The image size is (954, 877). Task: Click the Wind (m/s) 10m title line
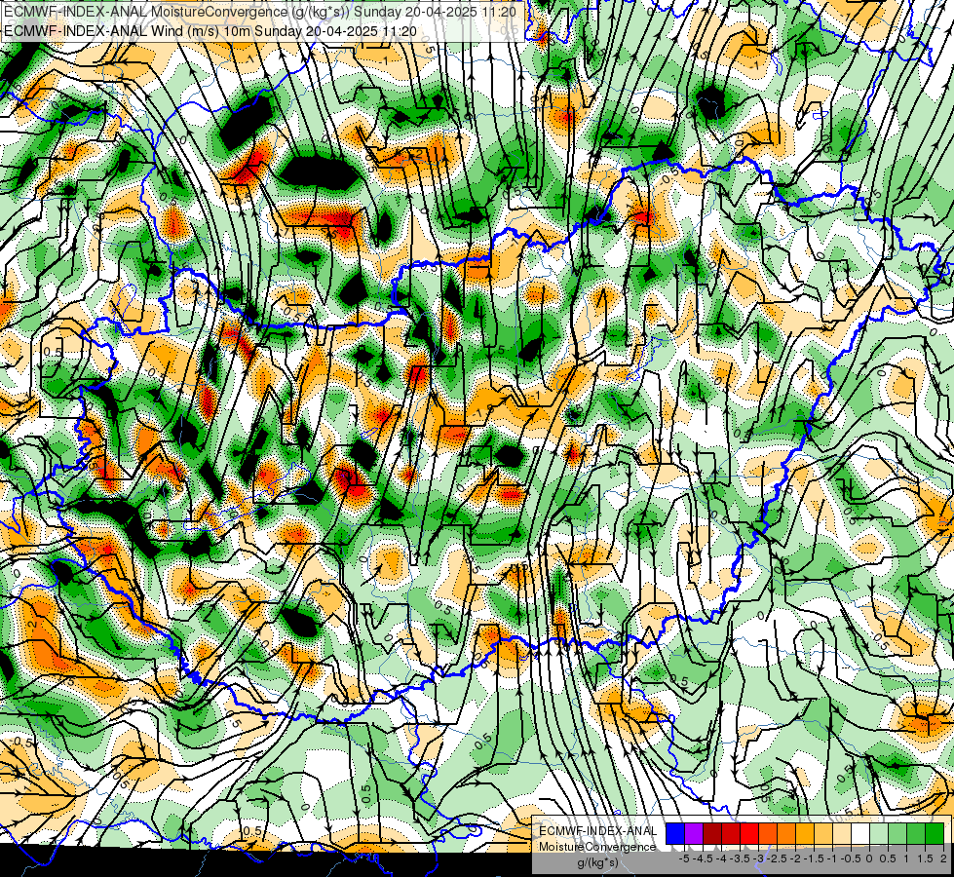coord(210,30)
